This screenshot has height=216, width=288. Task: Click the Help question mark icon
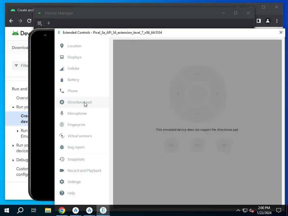[62, 193]
